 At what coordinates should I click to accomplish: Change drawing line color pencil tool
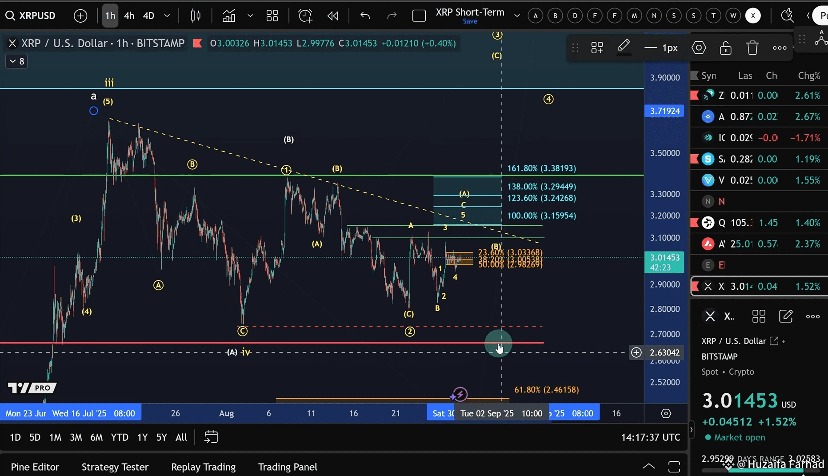(x=624, y=48)
